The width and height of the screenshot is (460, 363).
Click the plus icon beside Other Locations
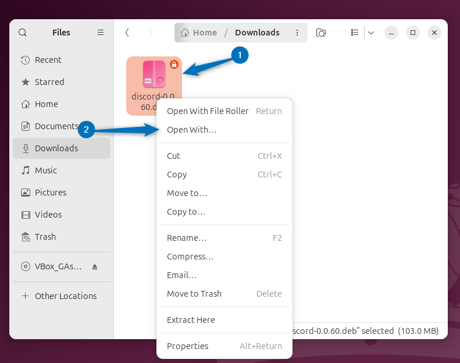(x=25, y=296)
